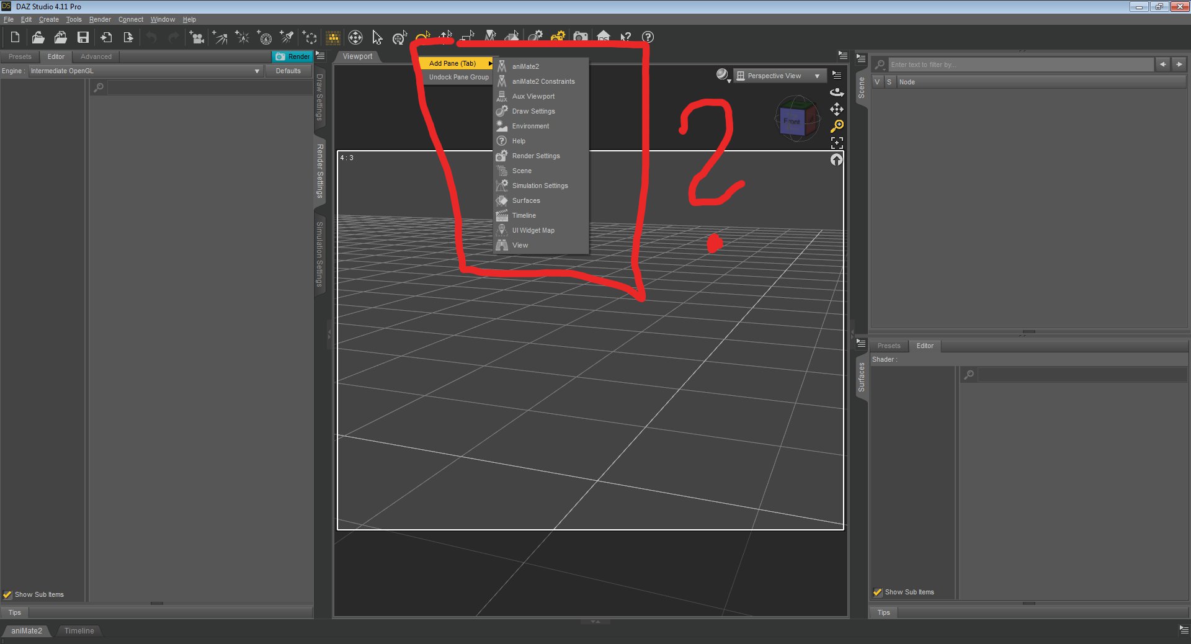The width and height of the screenshot is (1191, 644).
Task: Click the Render Settings search field
Action: [210, 87]
